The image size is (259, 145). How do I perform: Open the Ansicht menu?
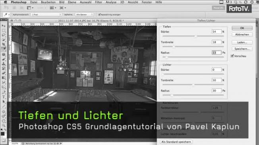click(133, 2)
